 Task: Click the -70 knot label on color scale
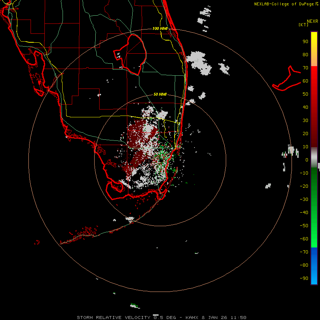tap(304, 252)
